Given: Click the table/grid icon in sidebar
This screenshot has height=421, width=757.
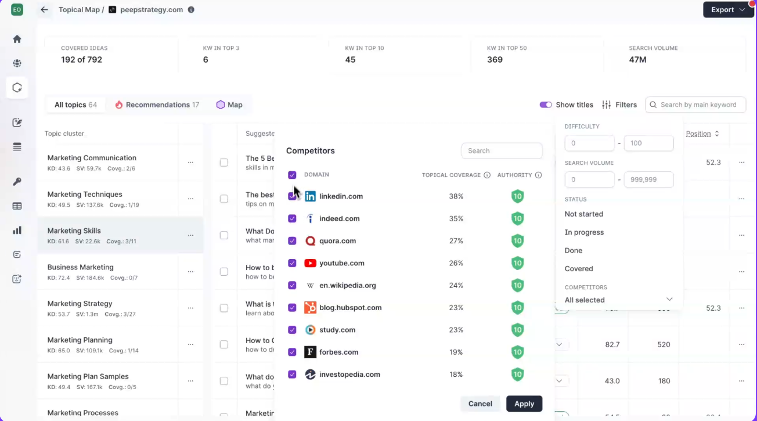Looking at the screenshot, I should pyautogui.click(x=17, y=206).
